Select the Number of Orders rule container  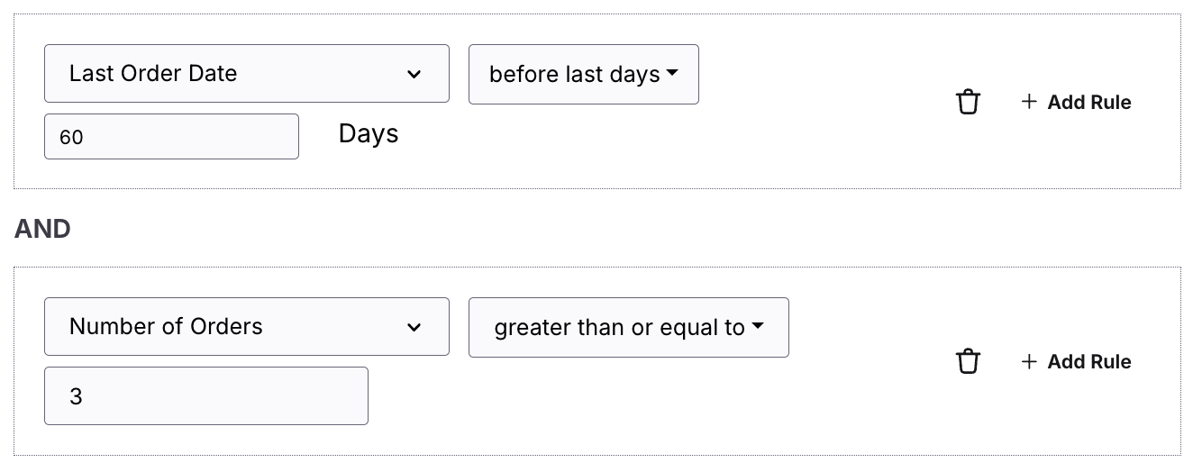click(596, 360)
